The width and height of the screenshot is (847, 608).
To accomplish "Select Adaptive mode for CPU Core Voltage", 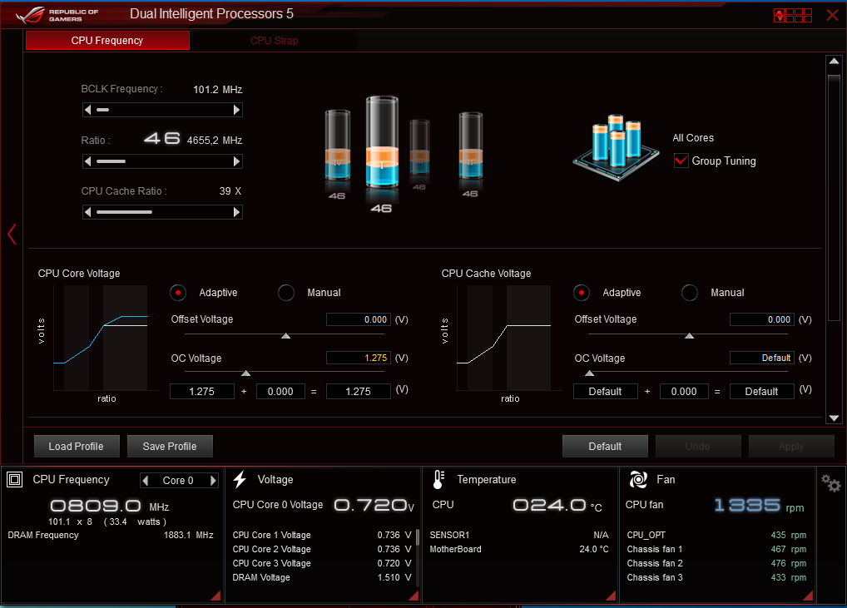I will (178, 293).
